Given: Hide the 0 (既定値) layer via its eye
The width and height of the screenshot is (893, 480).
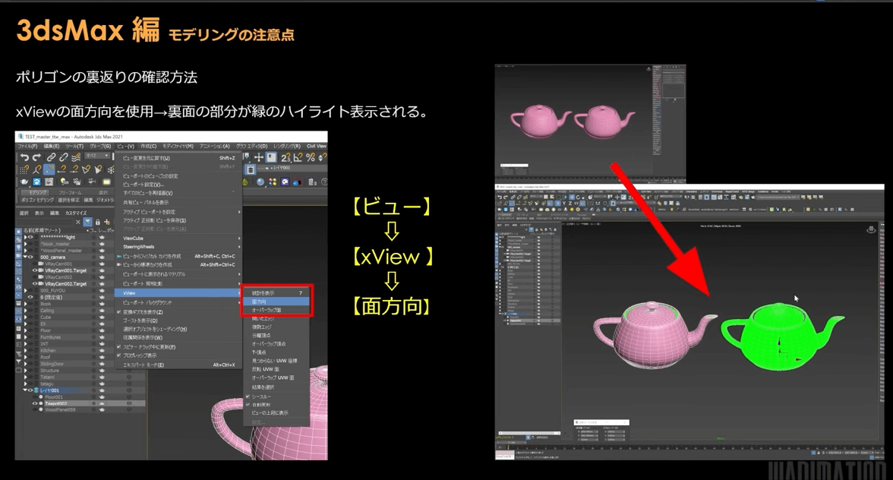Looking at the screenshot, I should (30, 297).
